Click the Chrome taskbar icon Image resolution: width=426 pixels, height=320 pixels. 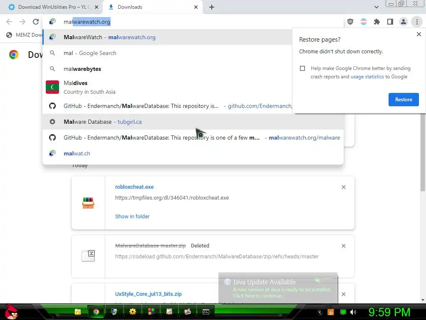click(x=96, y=312)
